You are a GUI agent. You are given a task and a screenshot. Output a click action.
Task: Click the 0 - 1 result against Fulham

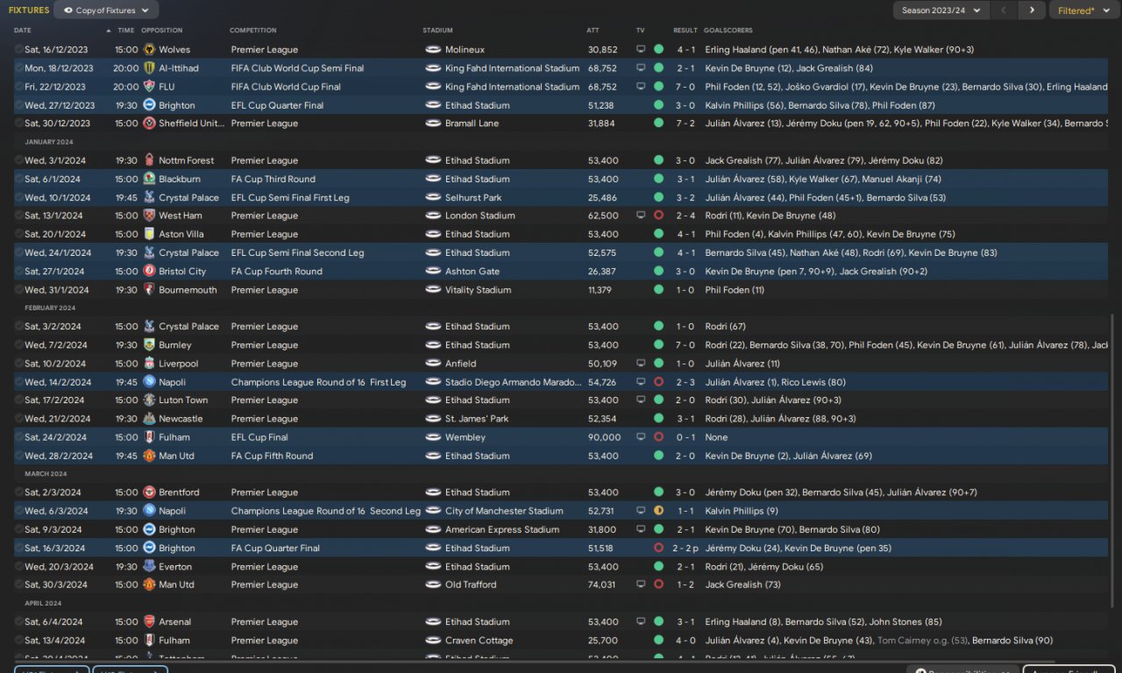click(x=685, y=437)
